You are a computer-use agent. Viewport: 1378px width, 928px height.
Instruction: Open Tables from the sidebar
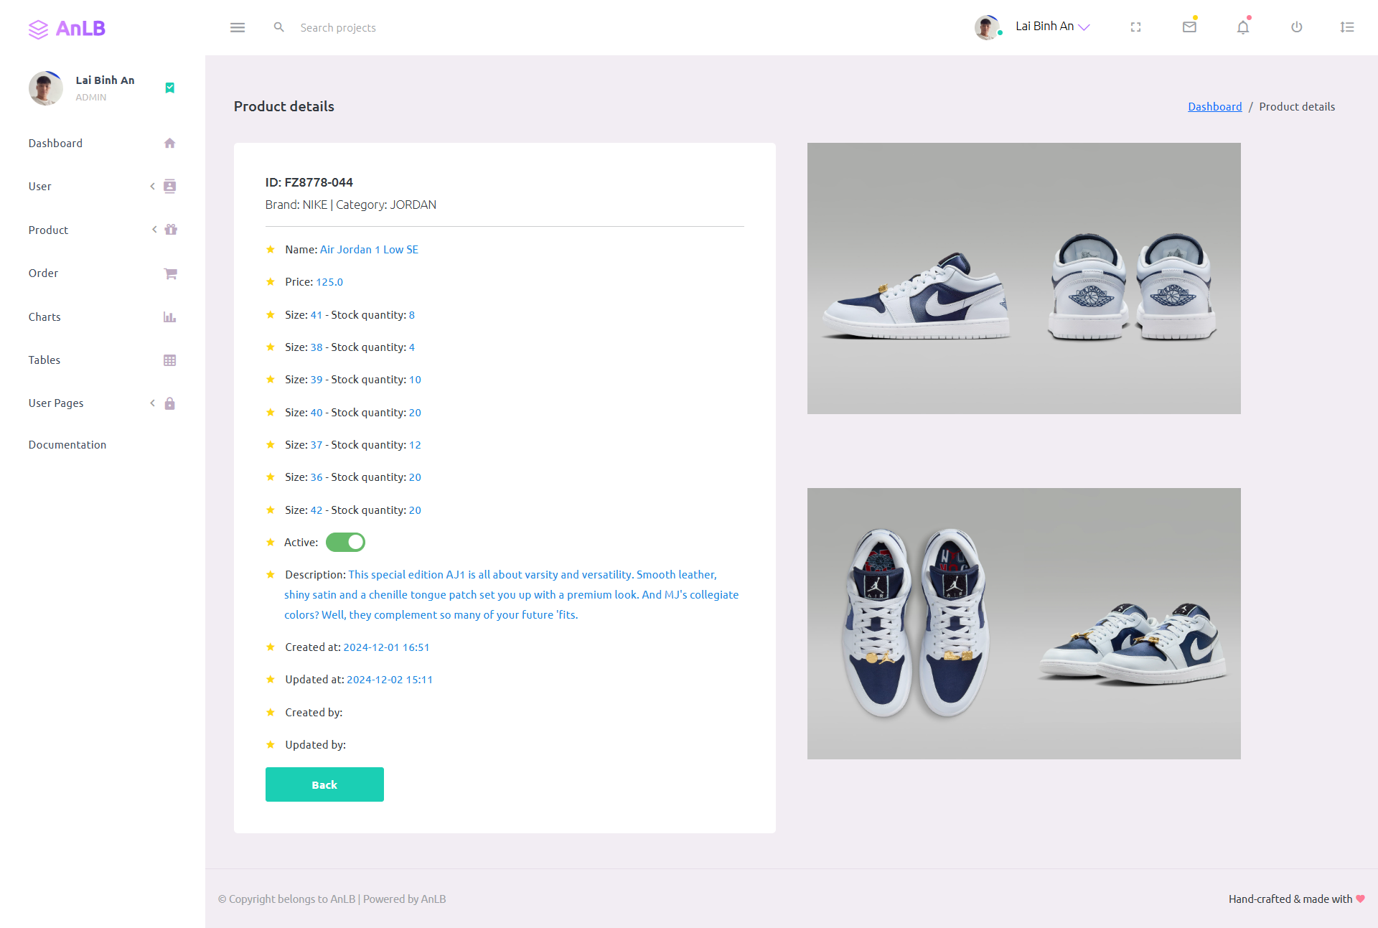pyautogui.click(x=102, y=360)
